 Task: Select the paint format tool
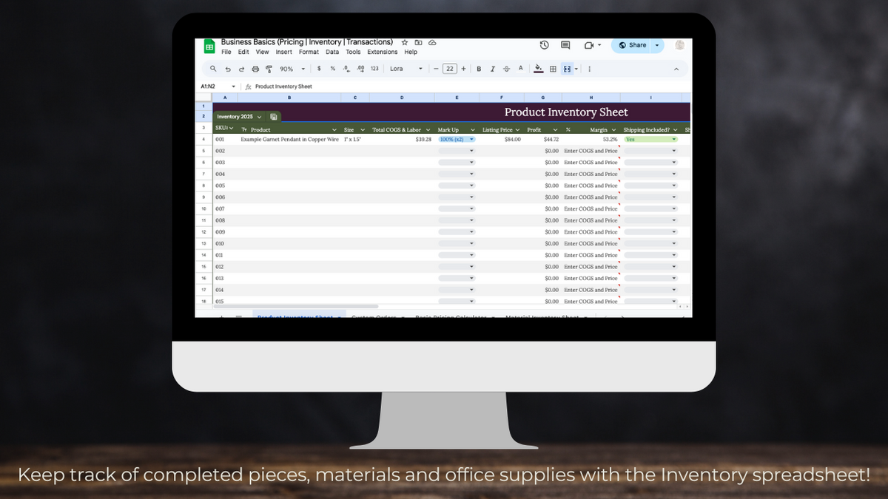(x=269, y=69)
